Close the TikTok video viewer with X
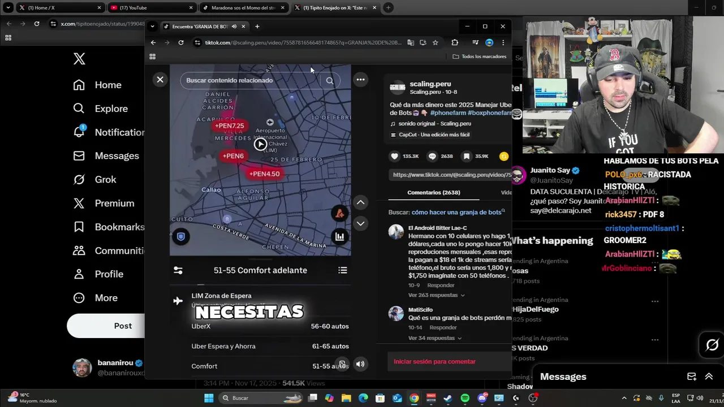Image resolution: width=724 pixels, height=407 pixels. pos(160,80)
